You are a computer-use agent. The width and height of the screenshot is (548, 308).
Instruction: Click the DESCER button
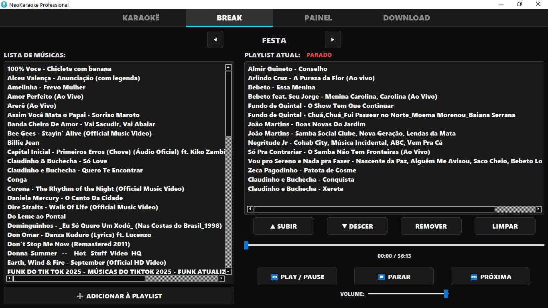[357, 226]
